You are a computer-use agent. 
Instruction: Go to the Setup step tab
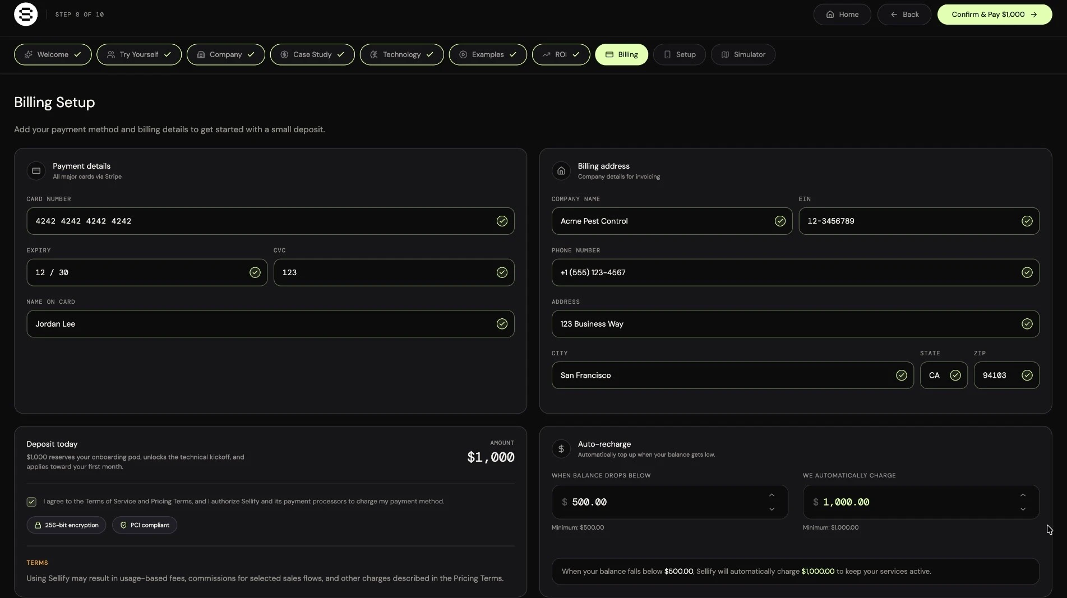click(680, 54)
